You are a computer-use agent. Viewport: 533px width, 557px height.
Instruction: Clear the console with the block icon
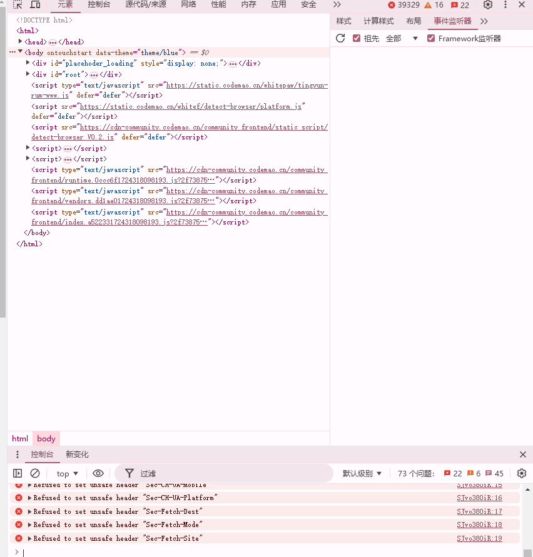tap(35, 473)
